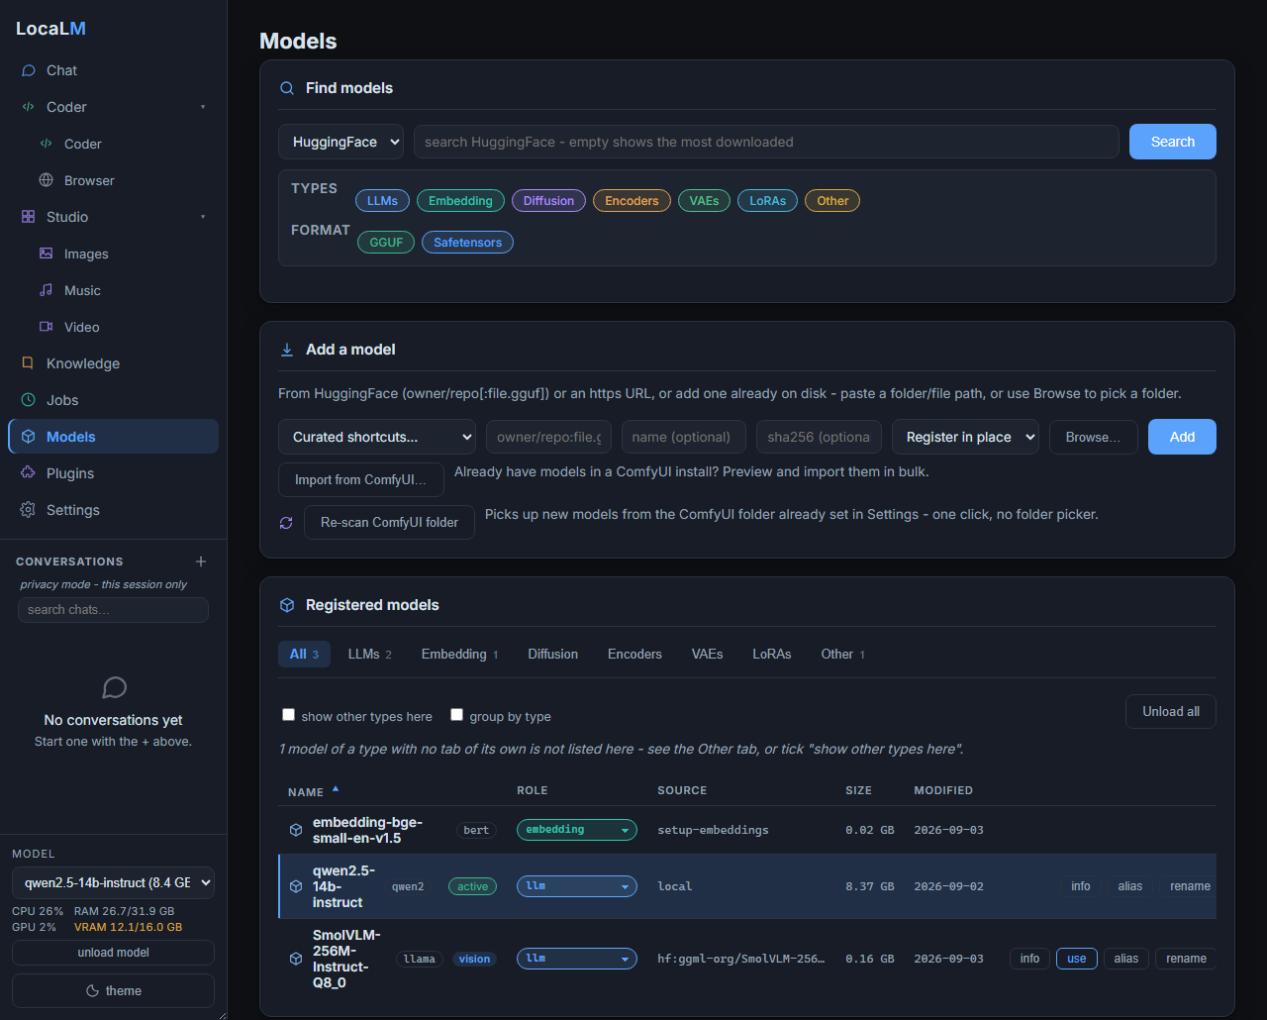
Task: Collapse the Studio section in sidebar
Action: click(x=203, y=217)
